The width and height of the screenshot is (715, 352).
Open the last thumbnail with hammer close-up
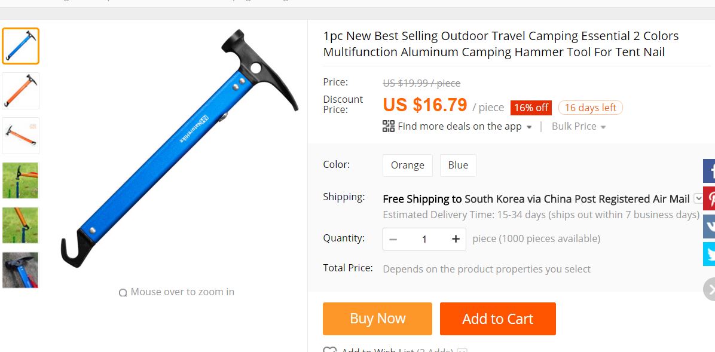coord(20,270)
